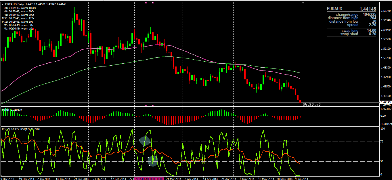
Task: Click top handle of left vertical line
Action: coord(146,3)
